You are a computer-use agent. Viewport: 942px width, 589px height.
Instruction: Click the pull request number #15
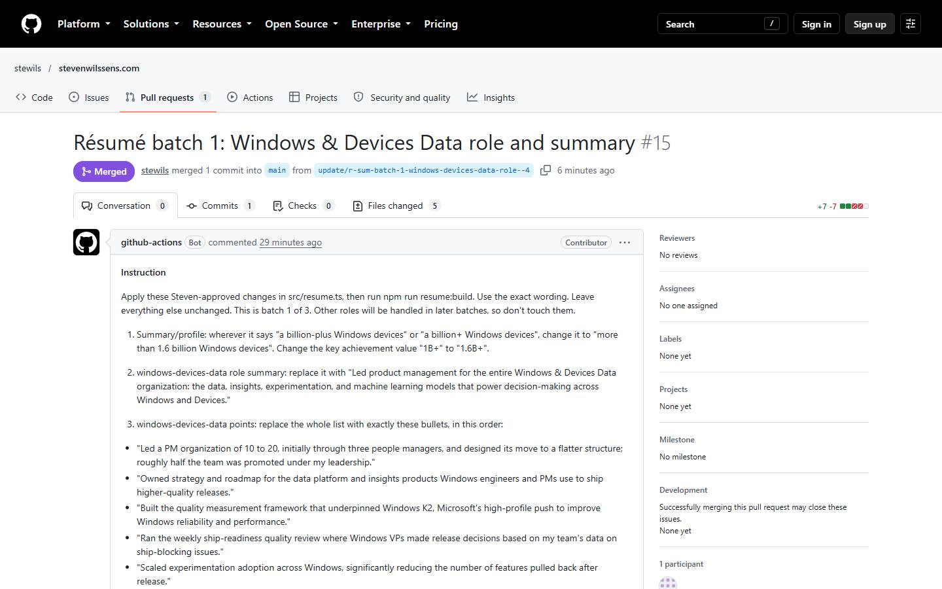(655, 143)
